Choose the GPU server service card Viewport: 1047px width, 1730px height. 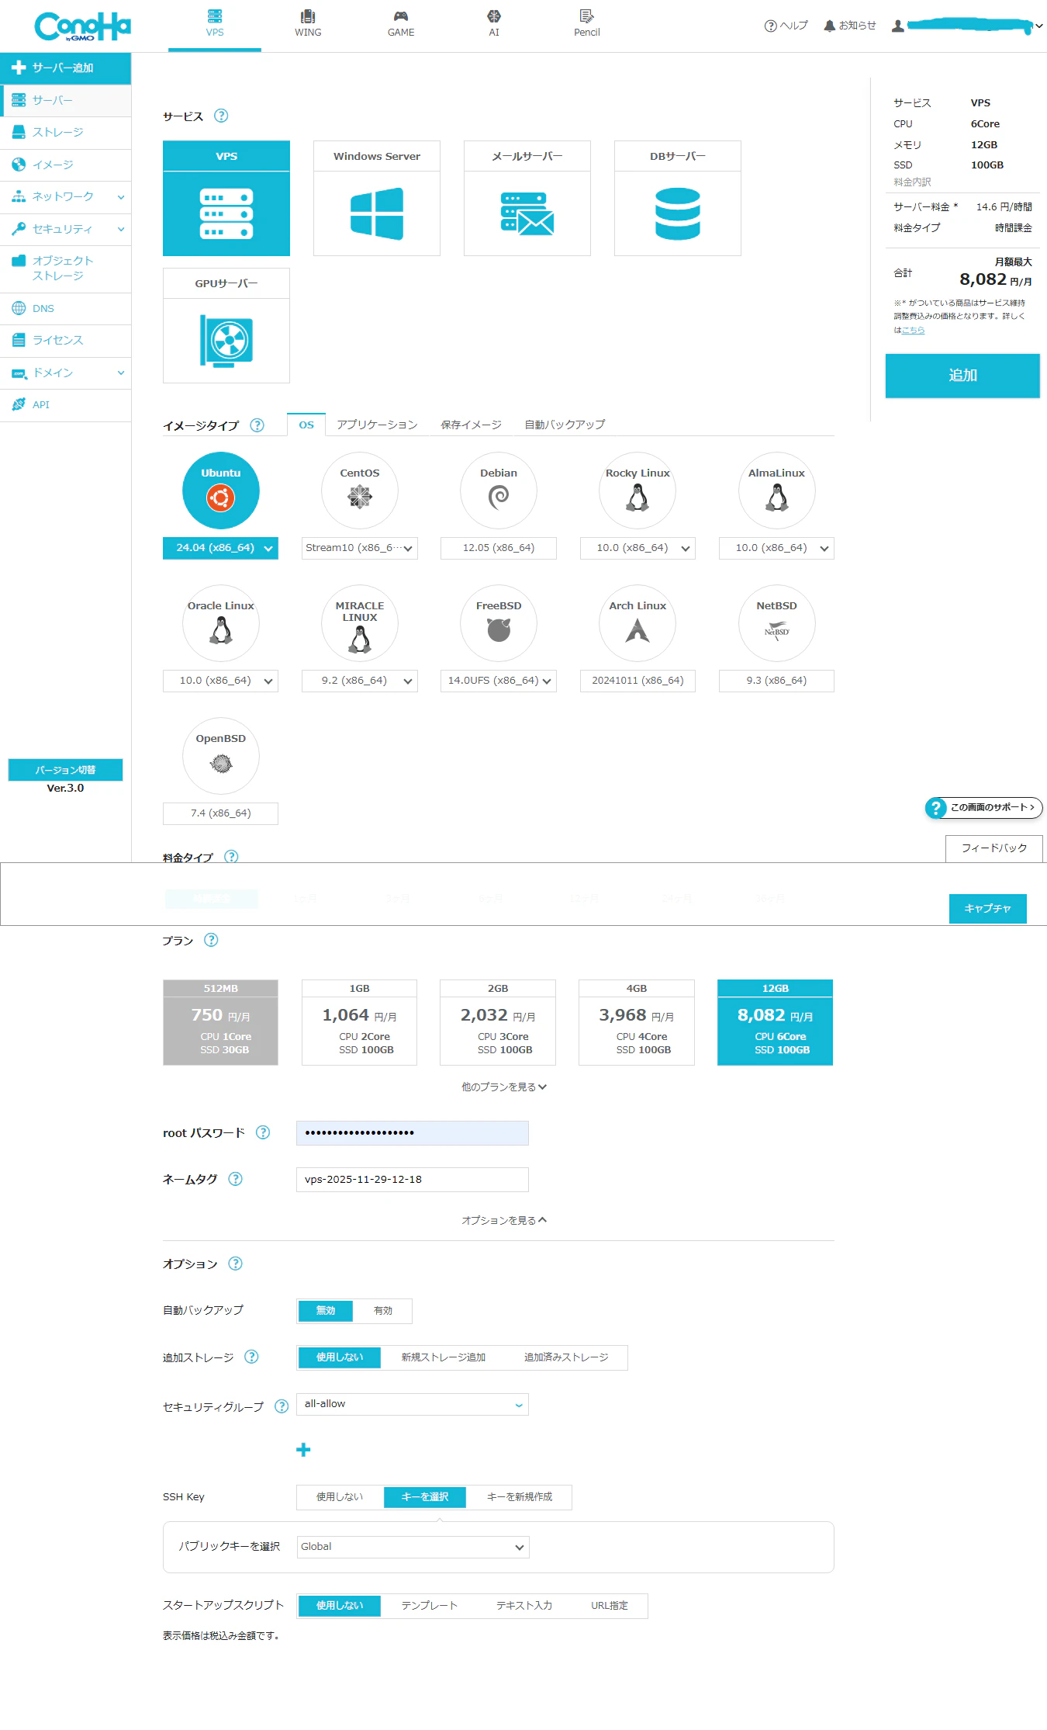pyautogui.click(x=226, y=325)
